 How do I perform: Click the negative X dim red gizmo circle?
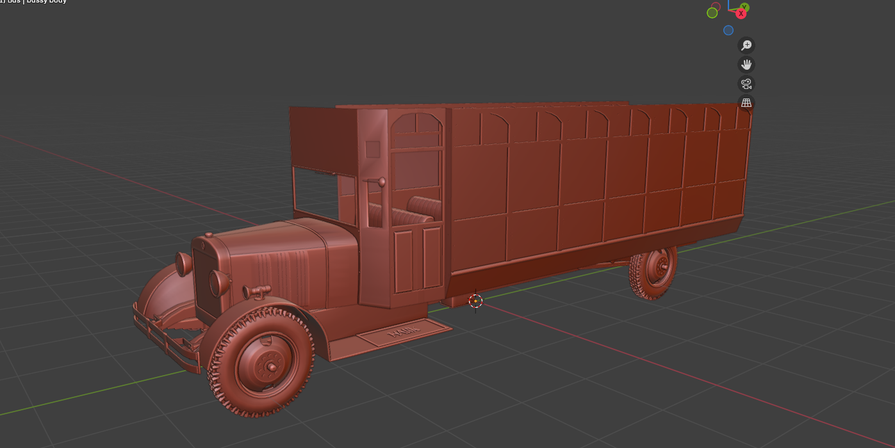(716, 6)
